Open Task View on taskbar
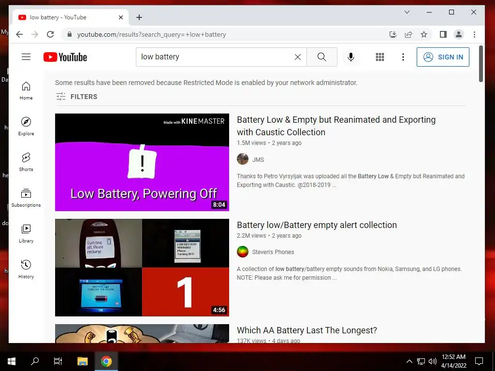The width and height of the screenshot is (495, 371). [58, 361]
